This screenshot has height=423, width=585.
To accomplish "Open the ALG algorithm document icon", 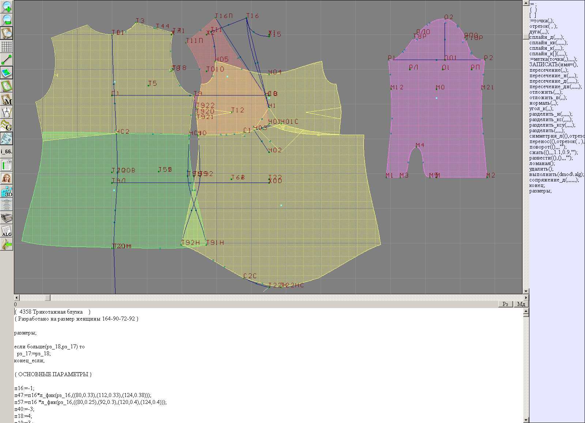I will [x=7, y=231].
